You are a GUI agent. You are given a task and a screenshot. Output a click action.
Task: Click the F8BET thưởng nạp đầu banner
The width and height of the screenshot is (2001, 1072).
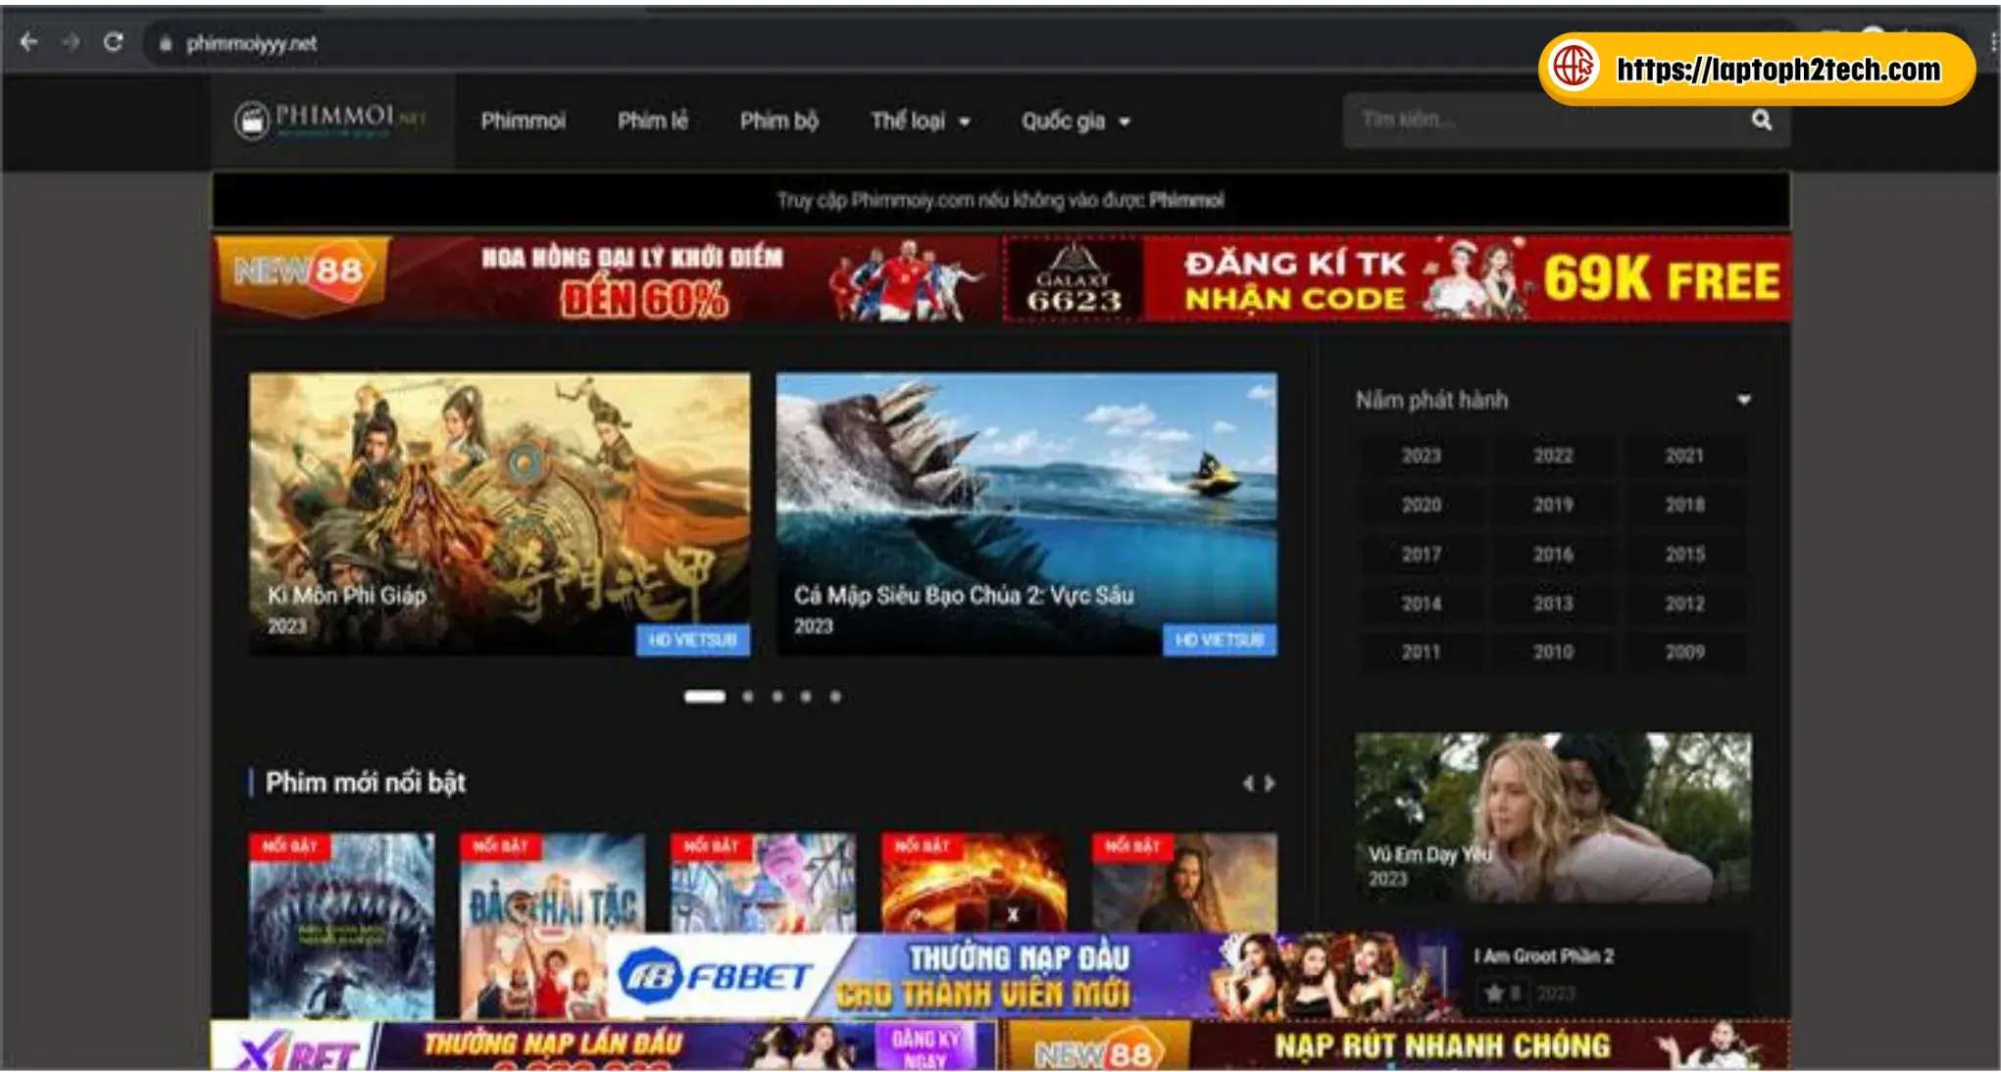pos(1034,977)
